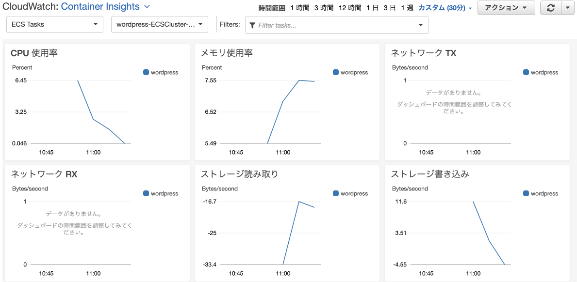Select the 12 時間 time range
This screenshot has height=282, width=577.
click(x=350, y=8)
